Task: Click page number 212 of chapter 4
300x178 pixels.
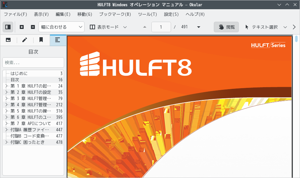Action: click(59, 105)
